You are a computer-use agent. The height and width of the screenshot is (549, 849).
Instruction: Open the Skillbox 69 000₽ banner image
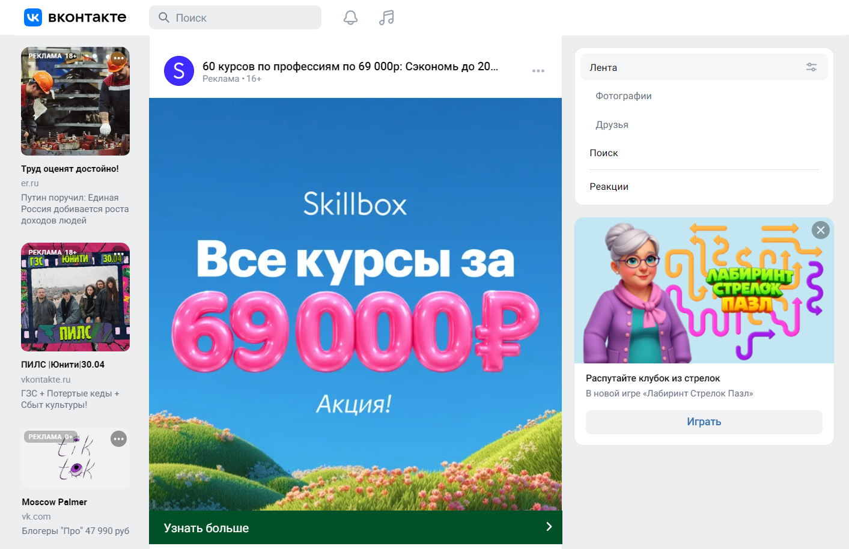tap(355, 304)
